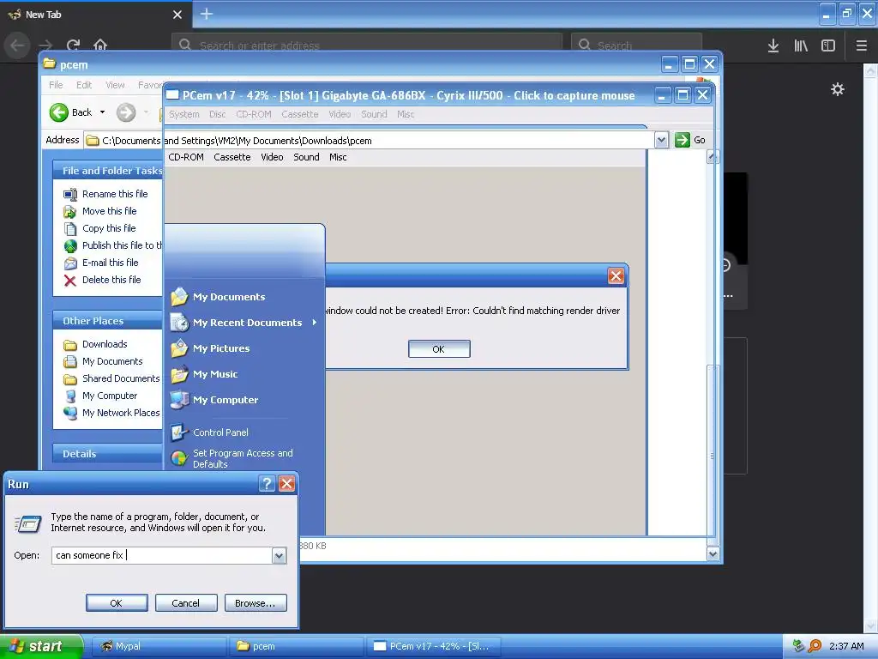Viewport: 878px width, 659px height.
Task: Open Control Panel from Start menu
Action: tap(220, 432)
